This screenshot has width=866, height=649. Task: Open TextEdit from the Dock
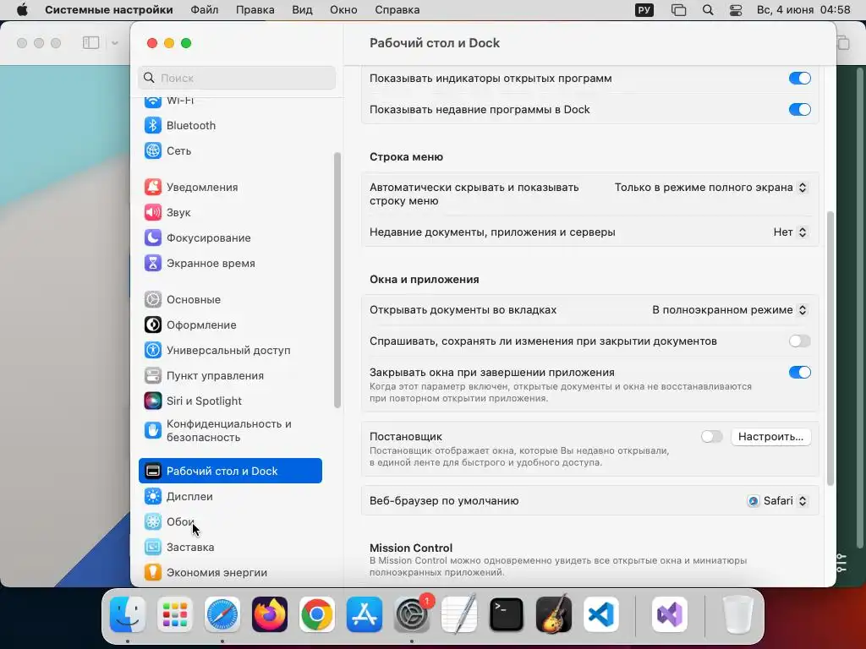(x=459, y=614)
